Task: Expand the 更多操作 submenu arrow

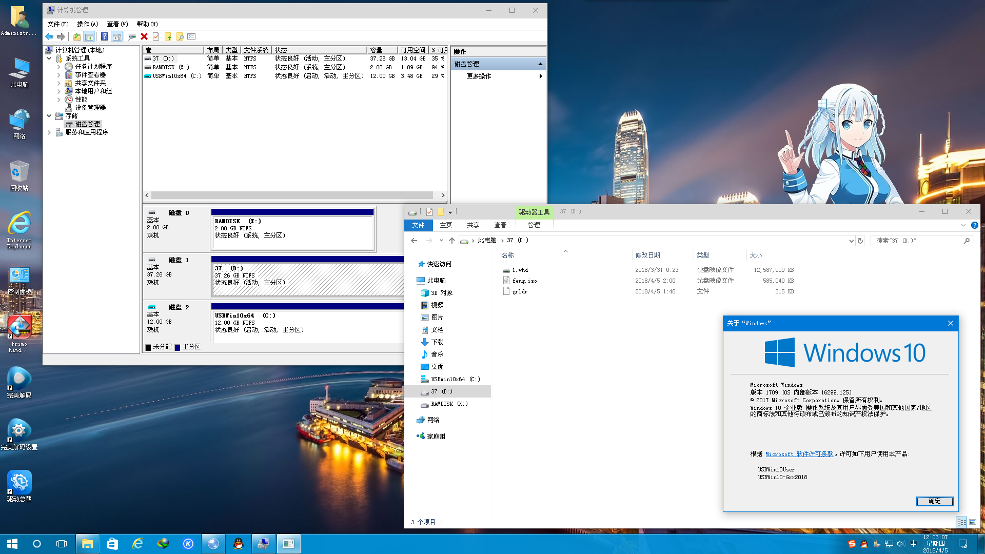Action: coord(541,76)
